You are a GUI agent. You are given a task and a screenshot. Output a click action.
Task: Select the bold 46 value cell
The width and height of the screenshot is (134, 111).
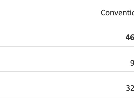click(130, 37)
